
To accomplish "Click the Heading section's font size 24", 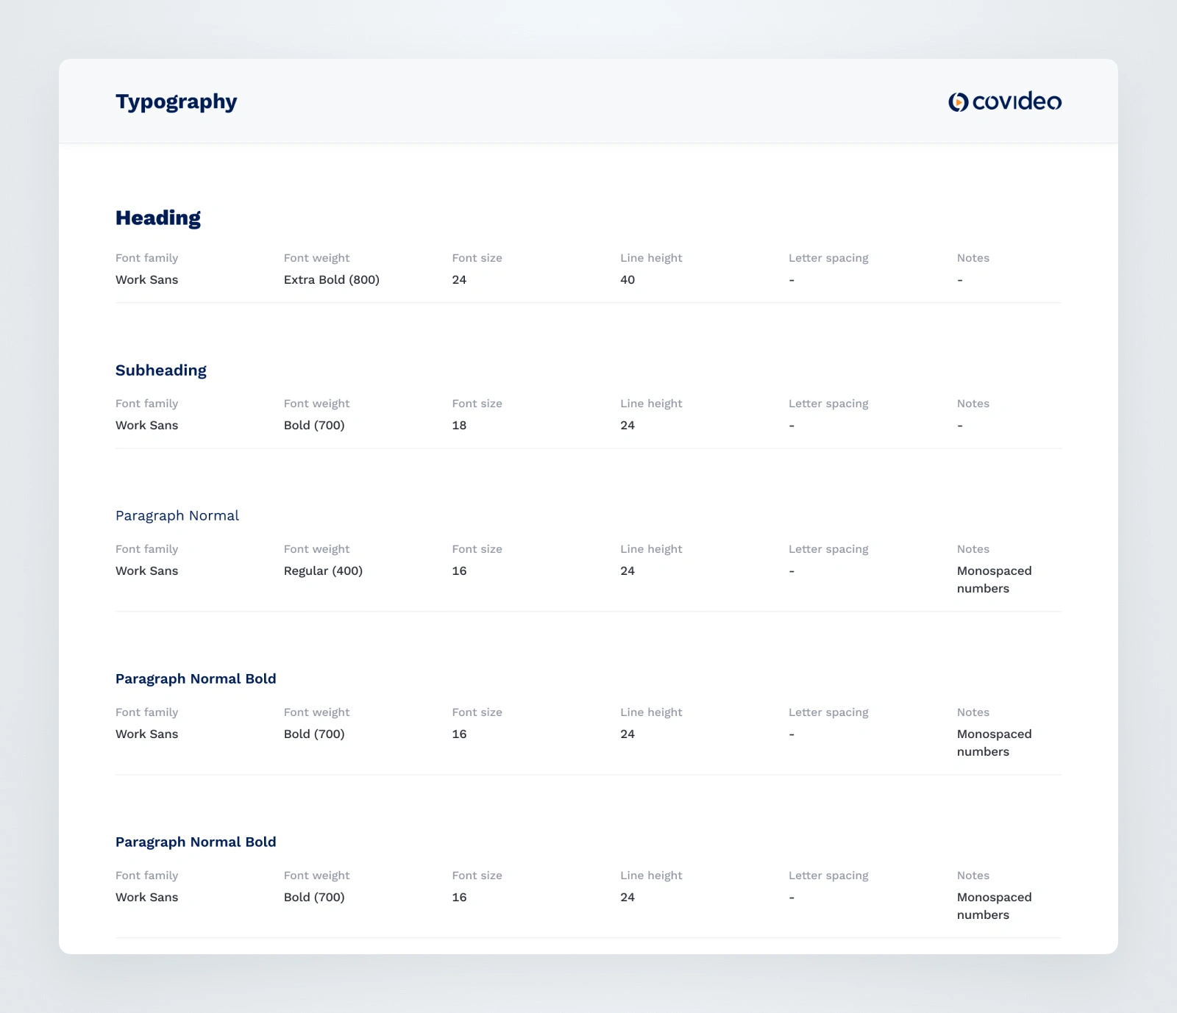I will click(x=459, y=279).
